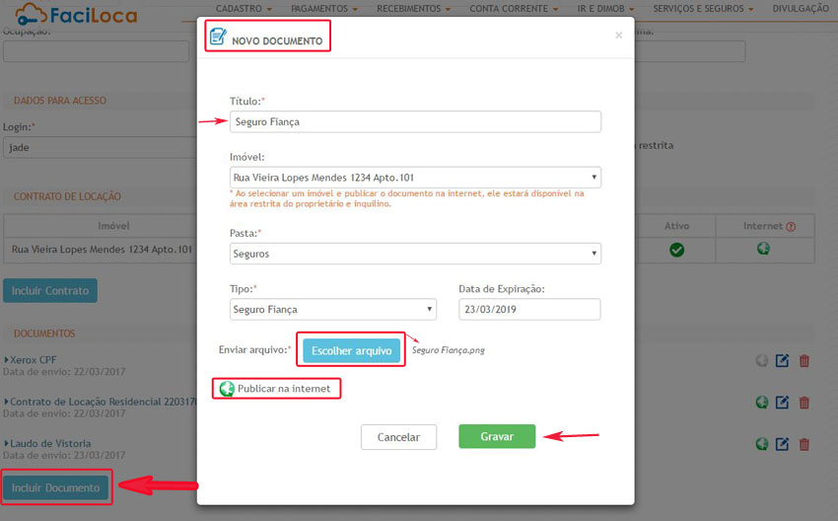The height and width of the screenshot is (521, 838).
Task: Open the Tipo dropdown showing Seguro Fiança
Action: [332, 310]
